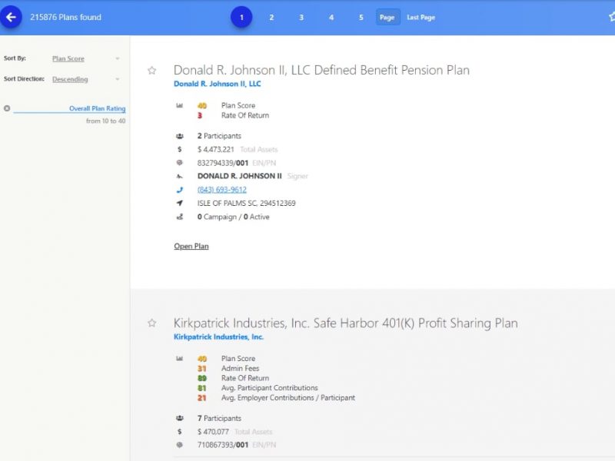Image resolution: width=615 pixels, height=461 pixels.
Task: Click the chart icon next to first Plan Score
Action: [x=179, y=106]
